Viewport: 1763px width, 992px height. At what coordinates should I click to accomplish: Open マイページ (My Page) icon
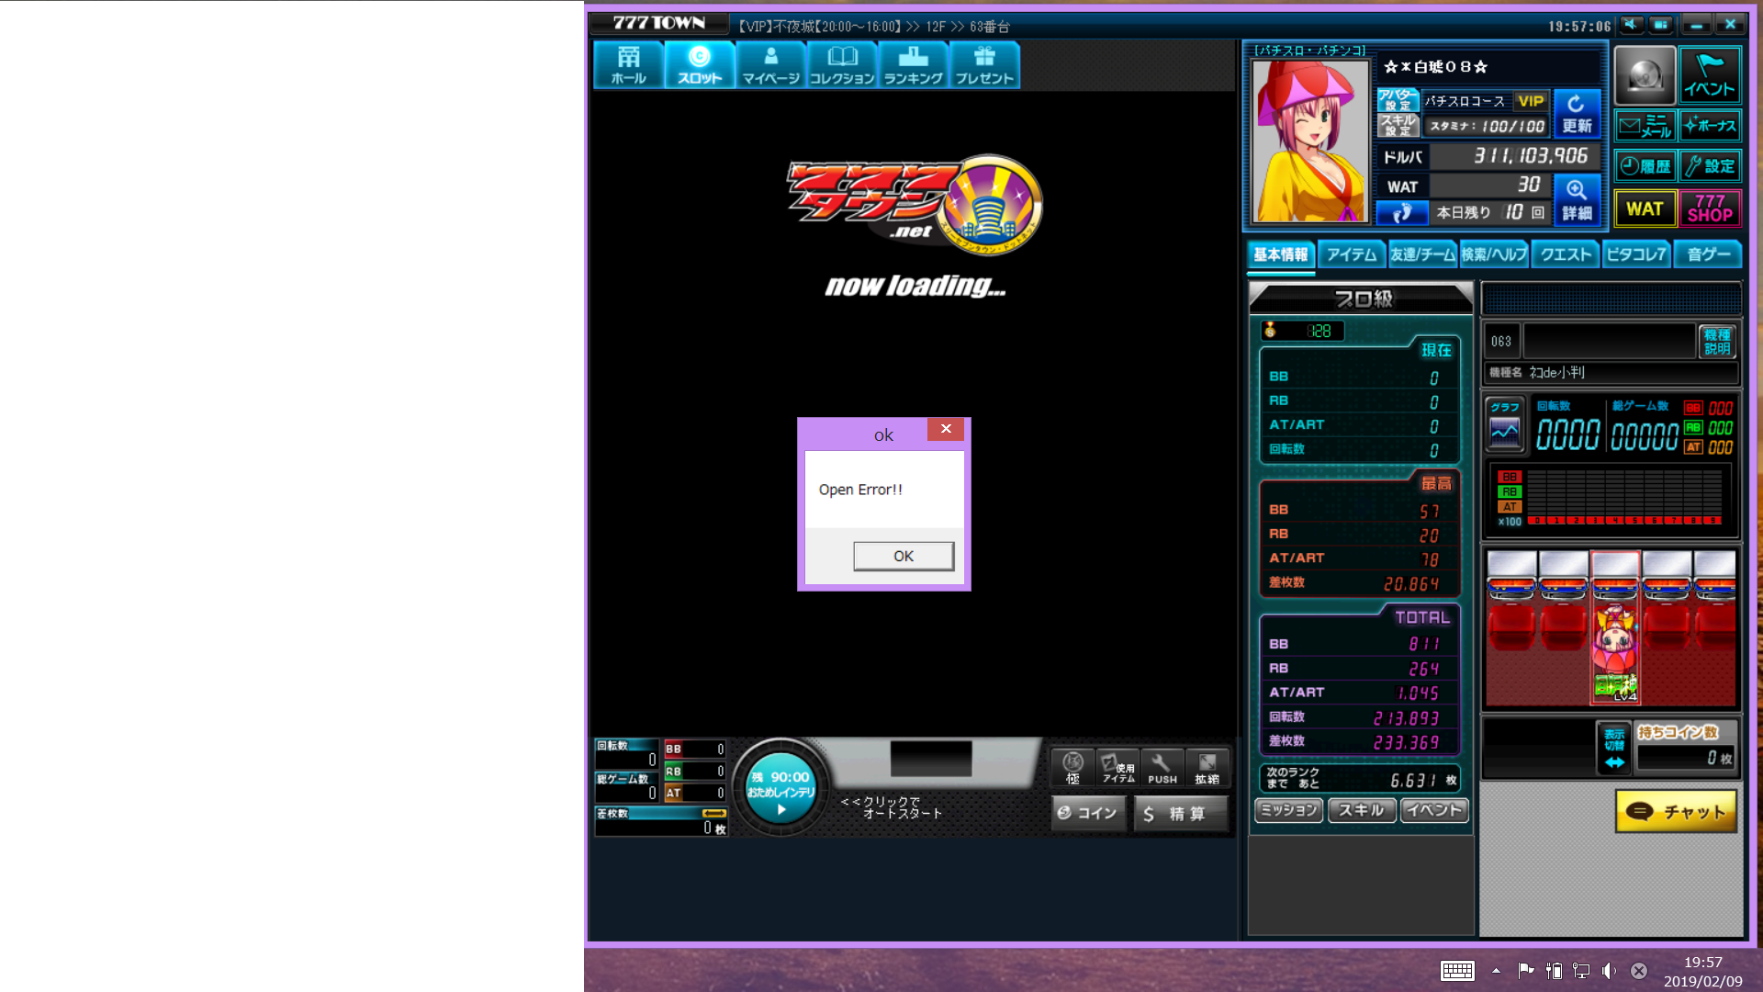click(771, 65)
